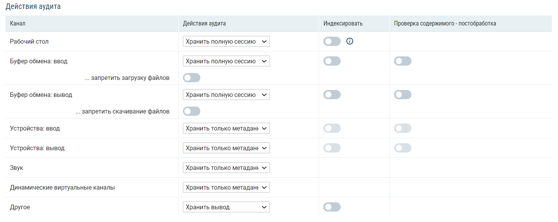Toggle Индексировать for Другое channel
Image resolution: width=558 pixels, height=222 pixels.
click(x=332, y=207)
